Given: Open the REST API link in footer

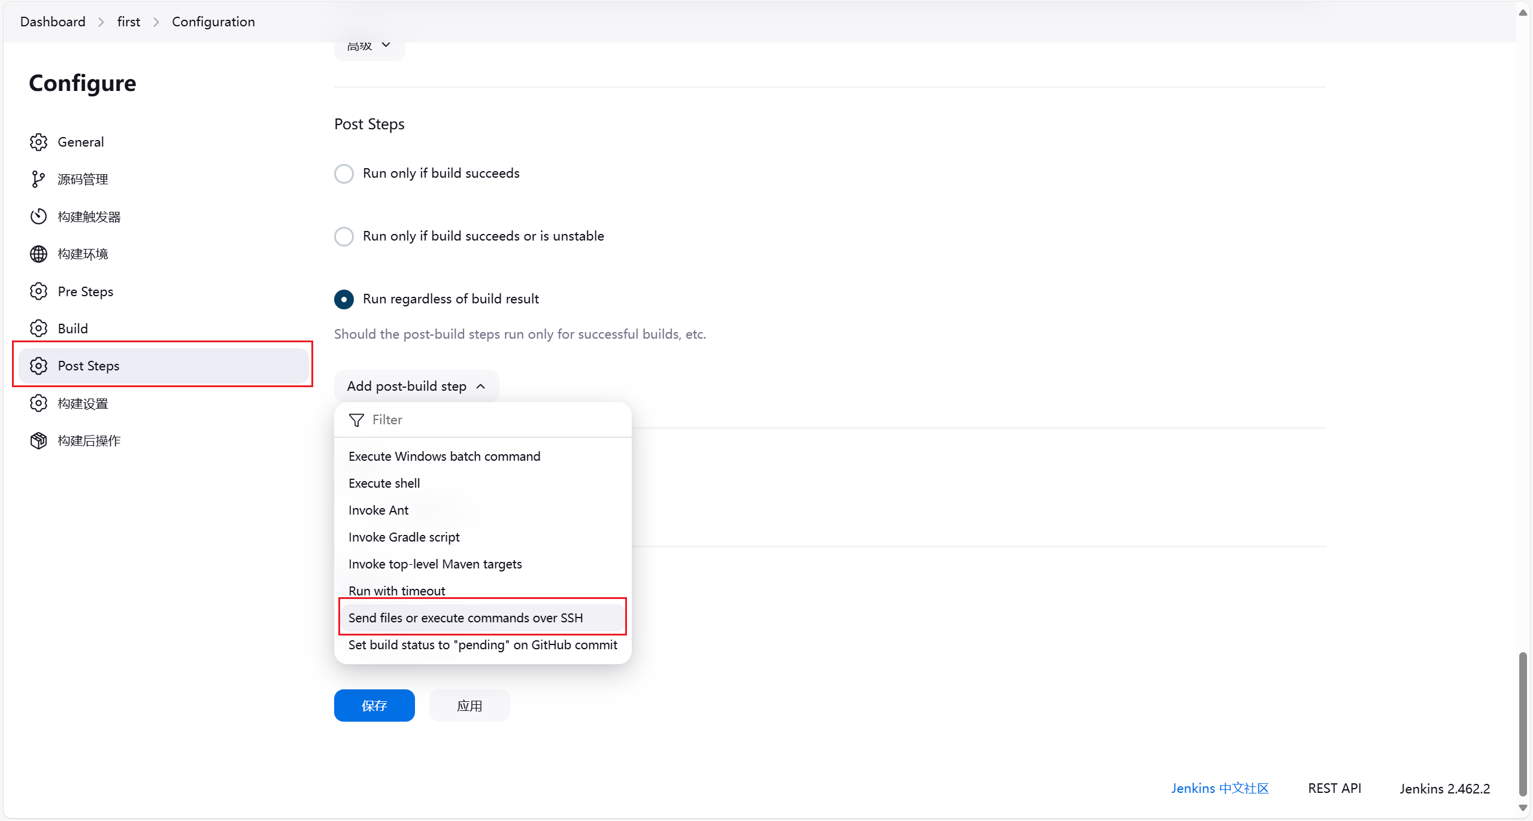Looking at the screenshot, I should click(1334, 789).
